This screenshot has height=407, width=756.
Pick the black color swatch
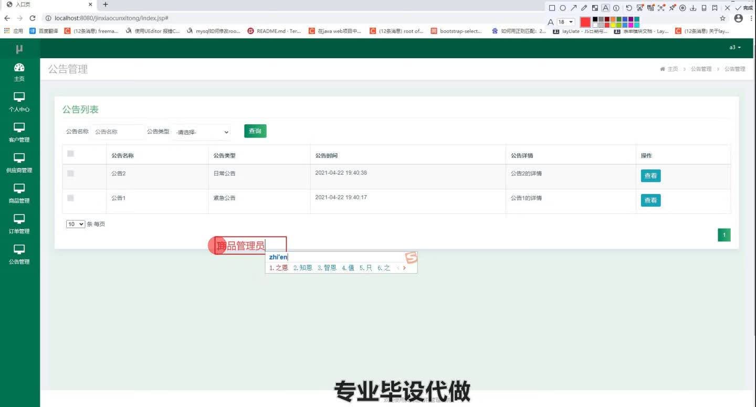coord(595,19)
